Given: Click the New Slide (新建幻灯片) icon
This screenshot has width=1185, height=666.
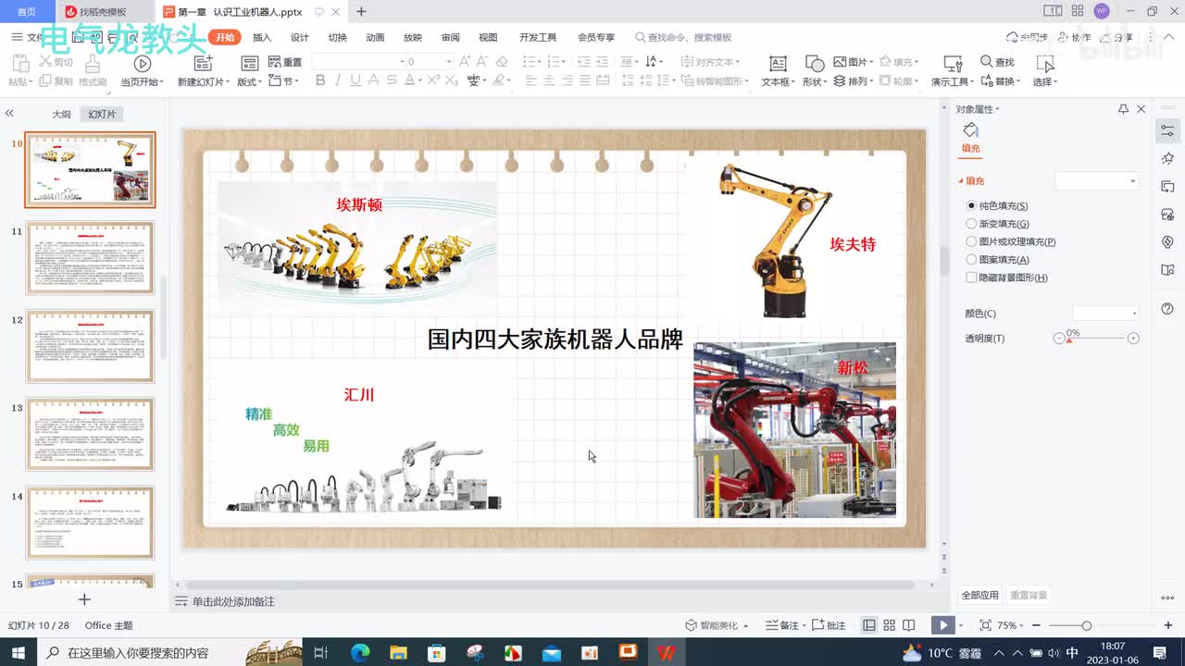Looking at the screenshot, I should pyautogui.click(x=203, y=63).
